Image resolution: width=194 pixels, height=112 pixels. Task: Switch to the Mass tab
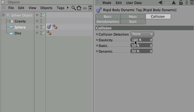click(133, 16)
